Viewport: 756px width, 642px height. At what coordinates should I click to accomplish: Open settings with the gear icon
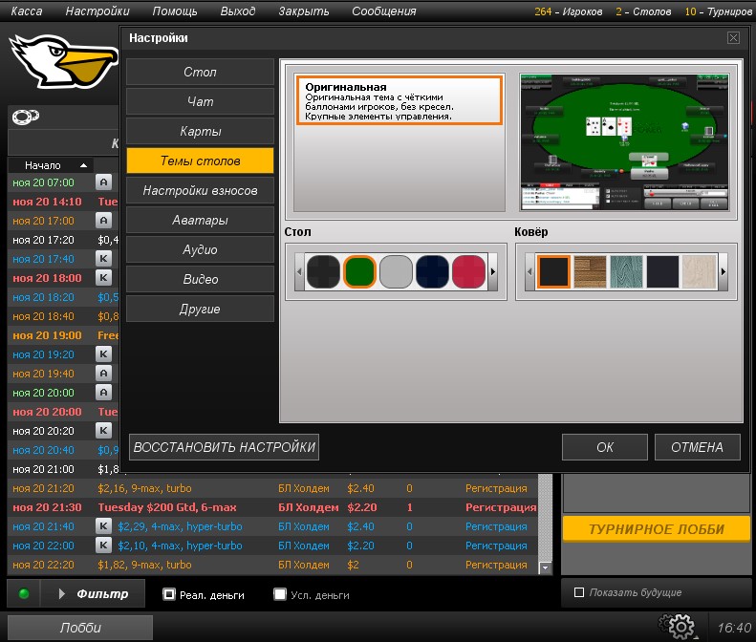click(680, 627)
